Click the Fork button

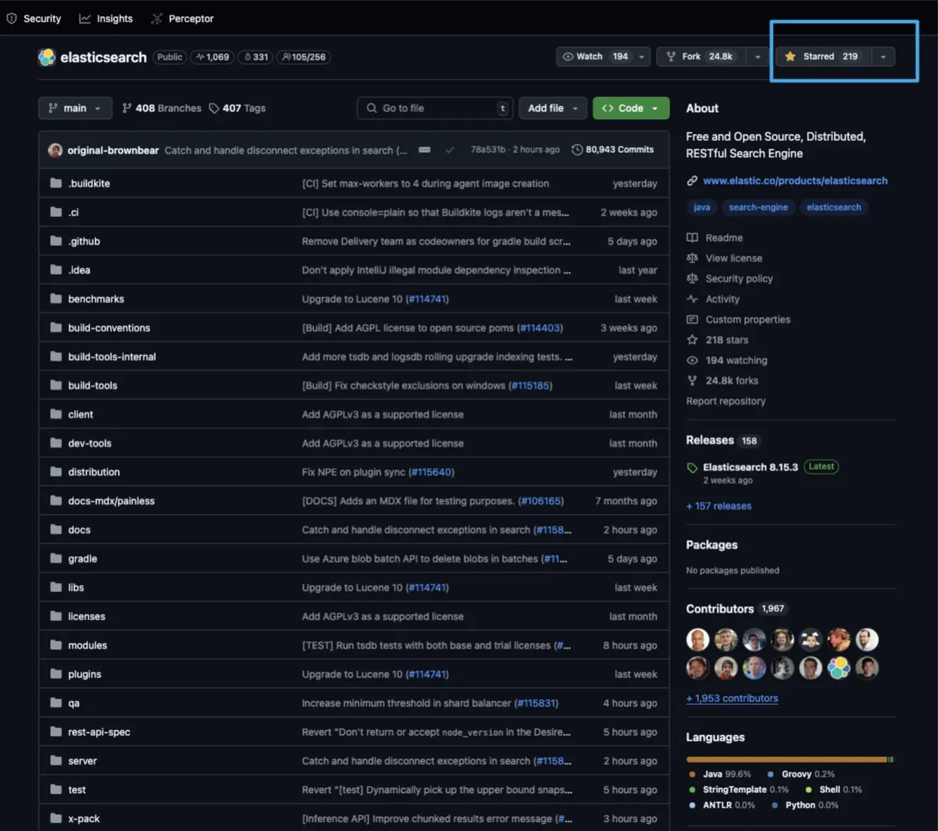click(x=700, y=56)
